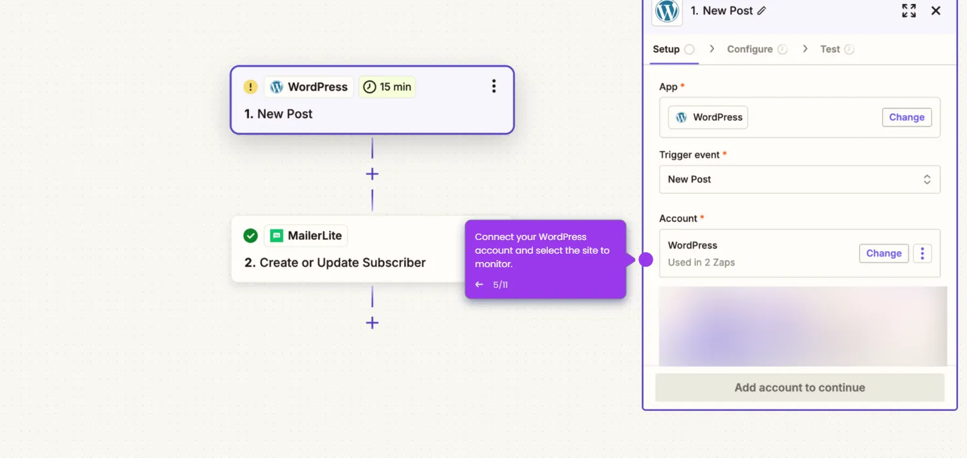The width and height of the screenshot is (967, 458).
Task: Open three-dot menu on New Post step
Action: pyautogui.click(x=494, y=86)
